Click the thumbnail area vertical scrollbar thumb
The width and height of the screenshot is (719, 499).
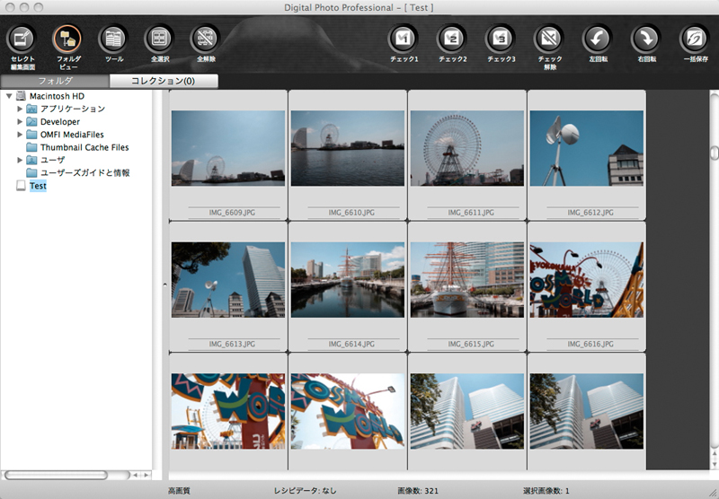point(715,153)
